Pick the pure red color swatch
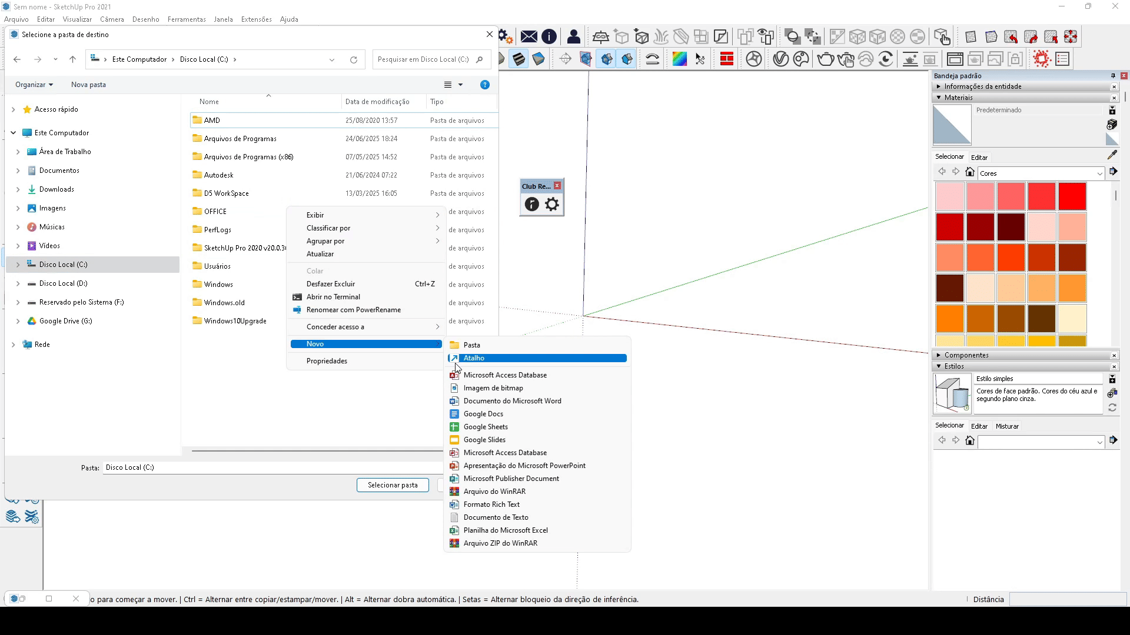This screenshot has width=1130, height=635. (1072, 196)
